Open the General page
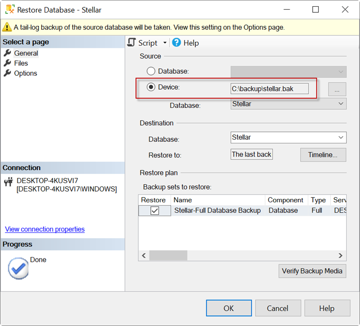 pyautogui.click(x=26, y=53)
